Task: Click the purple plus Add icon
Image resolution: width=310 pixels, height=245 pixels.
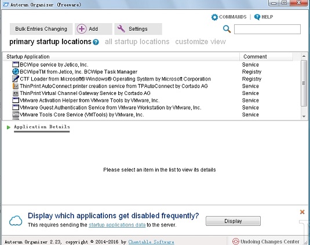Action: click(82, 29)
